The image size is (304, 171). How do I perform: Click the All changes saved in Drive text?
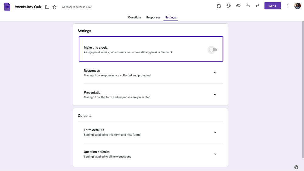coord(77,7)
